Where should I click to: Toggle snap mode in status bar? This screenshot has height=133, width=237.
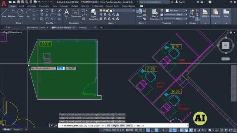[x=140, y=130]
